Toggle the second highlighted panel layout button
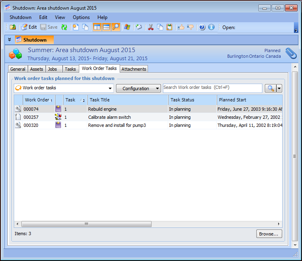This screenshot has width=302, height=261. pos(106,27)
